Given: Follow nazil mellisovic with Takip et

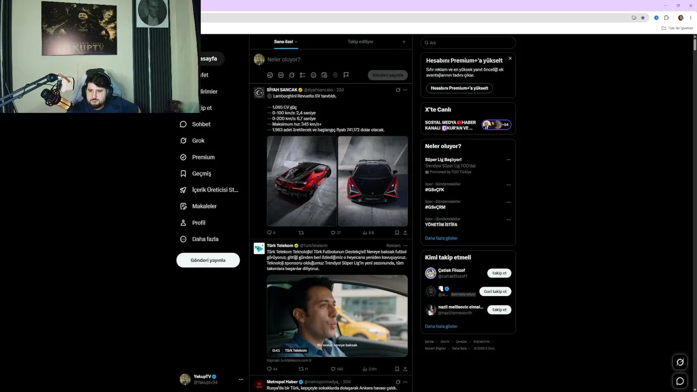Looking at the screenshot, I should click(499, 310).
